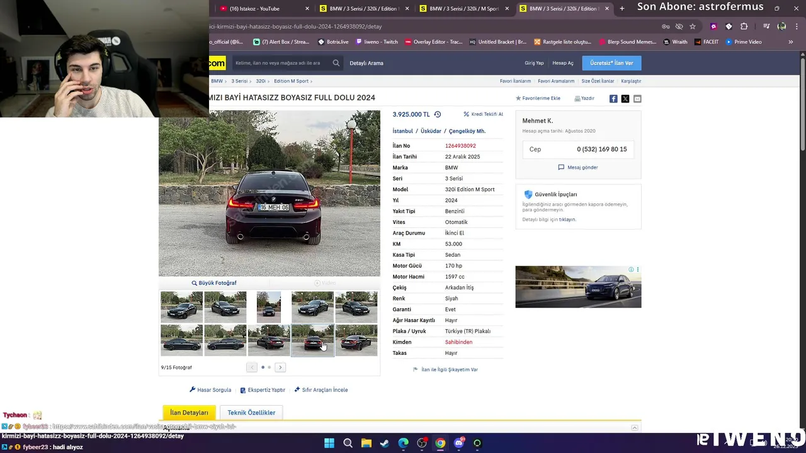Click the Giriş Yap link
The height and width of the screenshot is (453, 806).
point(534,63)
